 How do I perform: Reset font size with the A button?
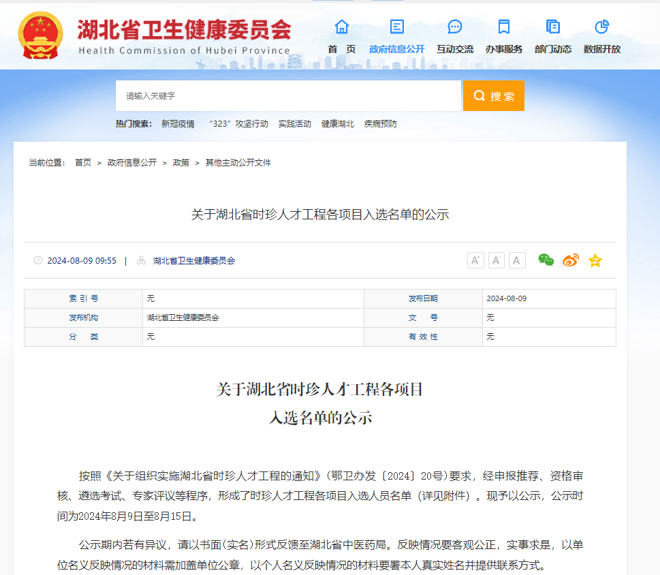(x=516, y=260)
